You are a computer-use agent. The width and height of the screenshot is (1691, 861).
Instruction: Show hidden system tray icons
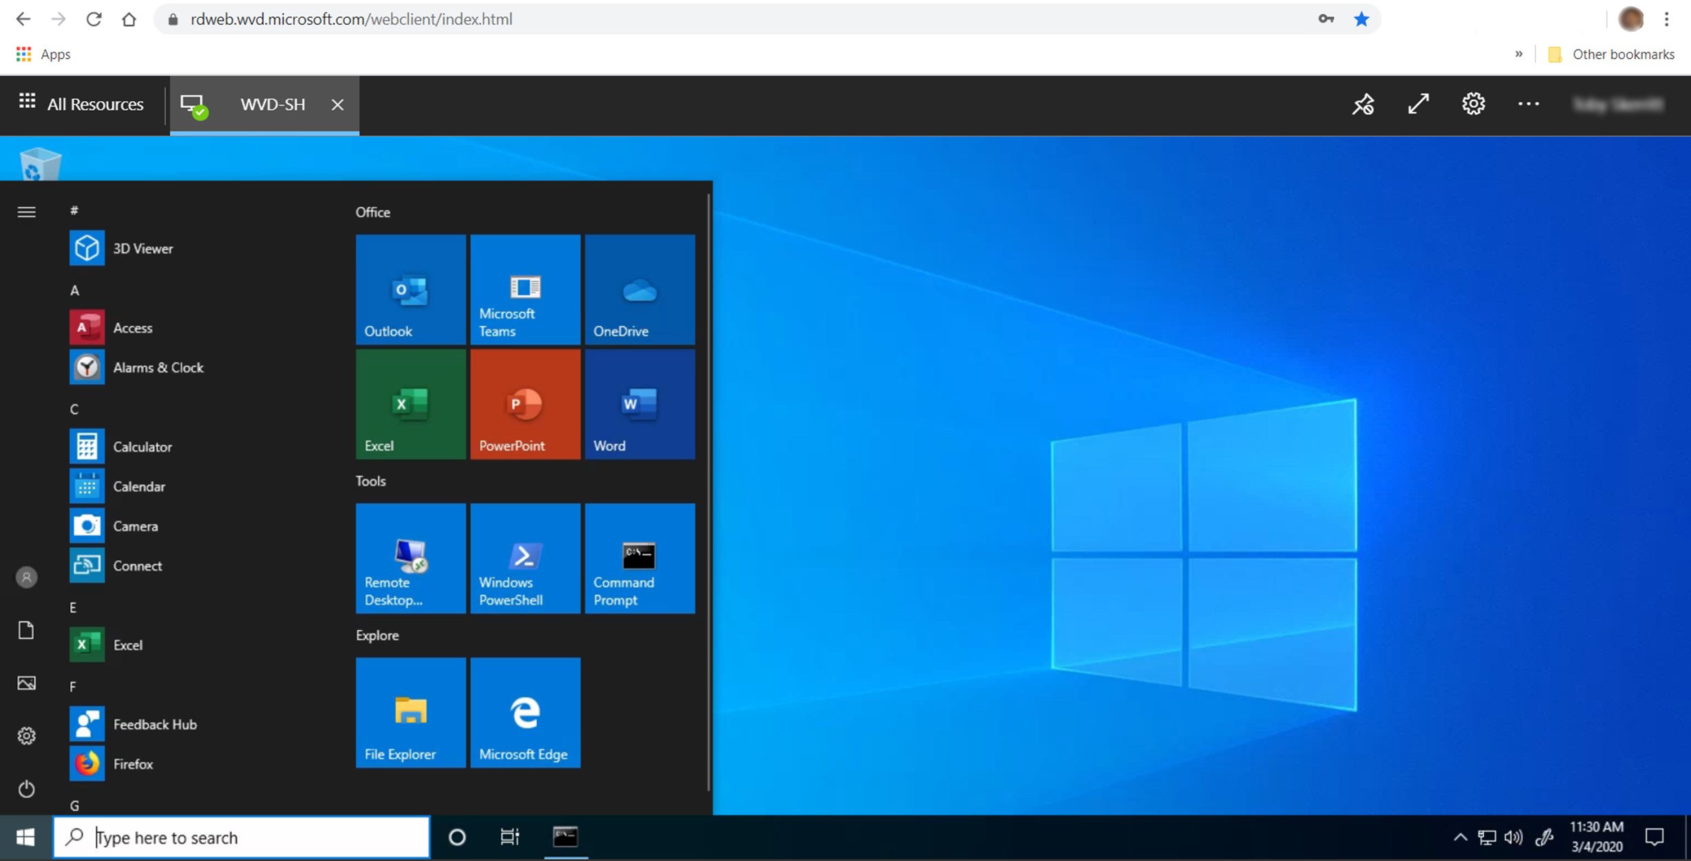[1460, 838]
